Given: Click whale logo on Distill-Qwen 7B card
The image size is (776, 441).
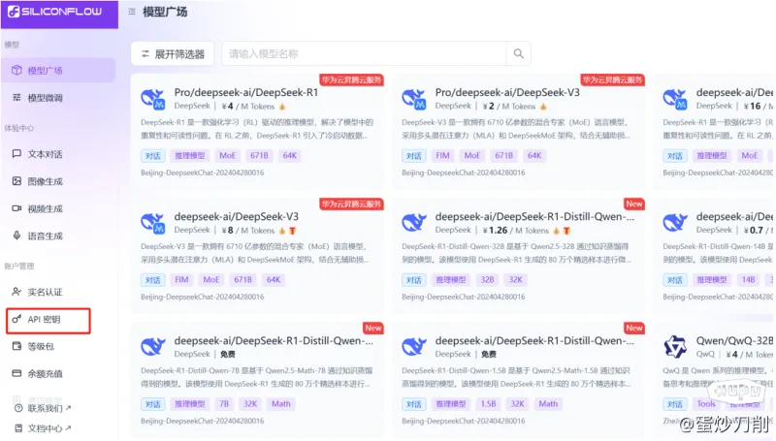Looking at the screenshot, I should [153, 347].
